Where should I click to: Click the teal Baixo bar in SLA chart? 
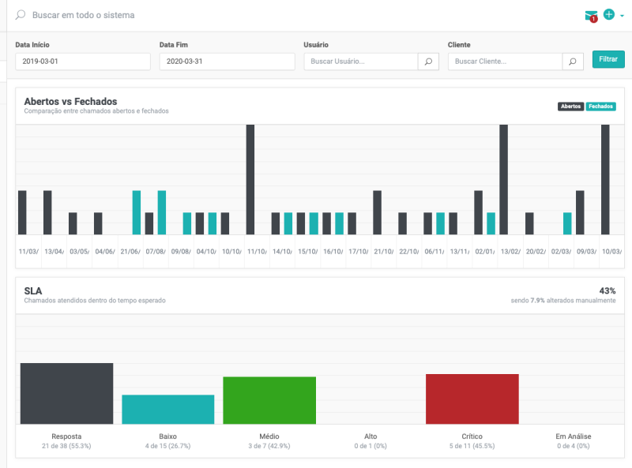click(x=167, y=409)
